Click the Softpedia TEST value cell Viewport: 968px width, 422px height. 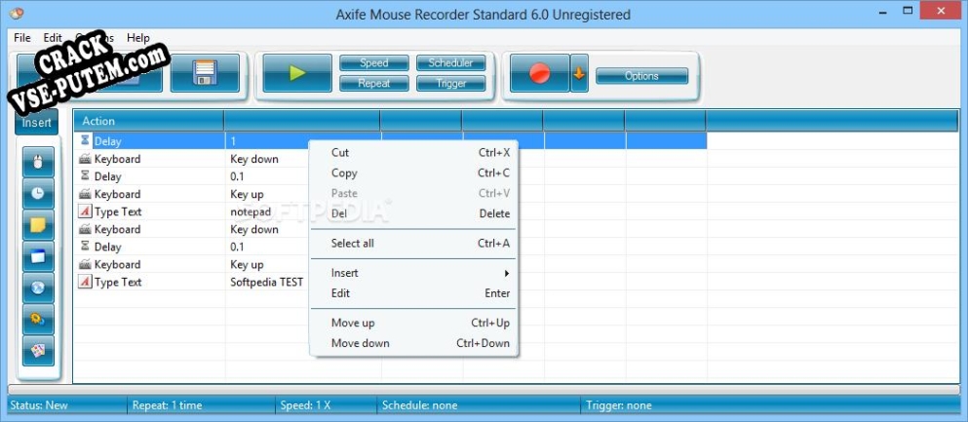coord(267,282)
